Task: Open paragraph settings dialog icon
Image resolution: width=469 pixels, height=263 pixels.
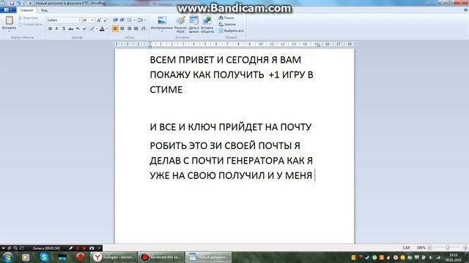Action: coord(144,28)
